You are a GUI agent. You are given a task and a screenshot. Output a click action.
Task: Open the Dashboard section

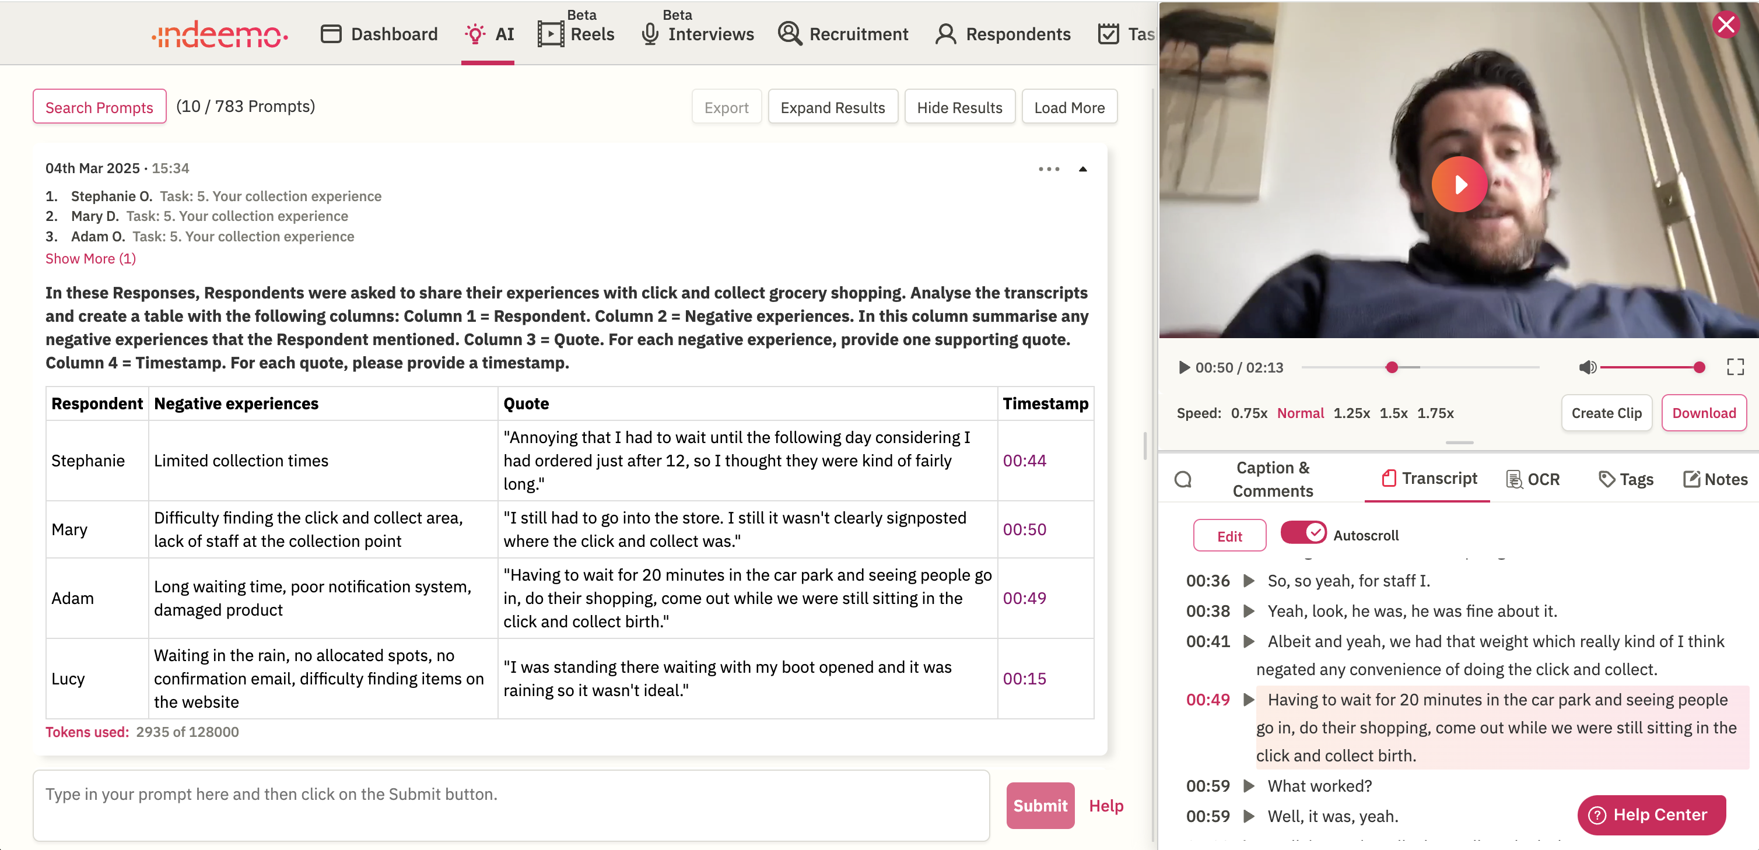(379, 33)
